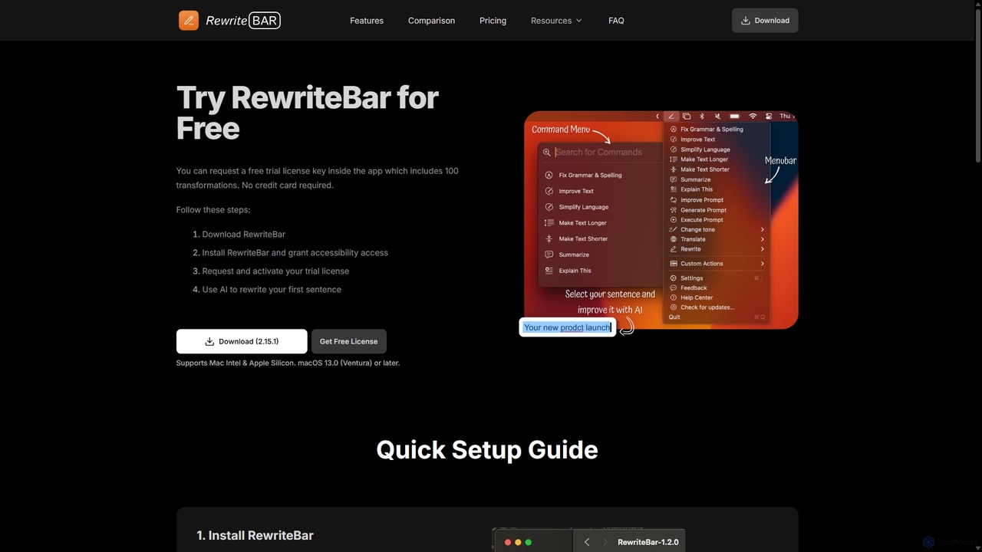Open the Comparison navigation item
This screenshot has width=982, height=552.
431,21
